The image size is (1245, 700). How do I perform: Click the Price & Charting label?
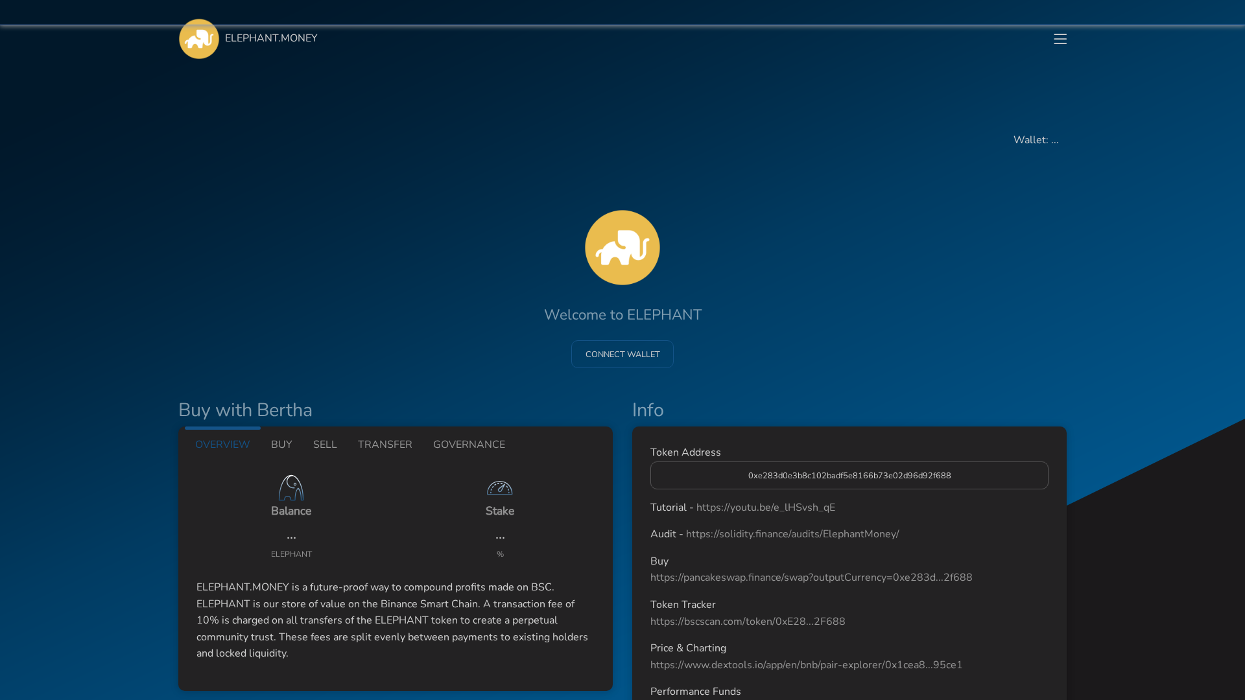tap(688, 648)
